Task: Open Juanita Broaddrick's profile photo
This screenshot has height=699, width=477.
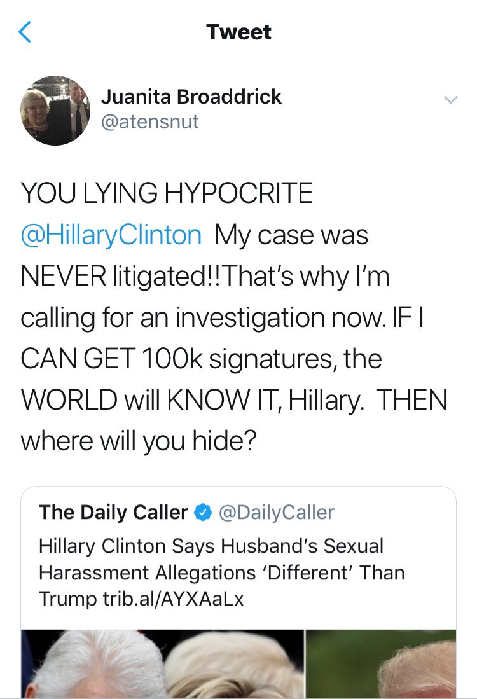Action: (x=55, y=110)
